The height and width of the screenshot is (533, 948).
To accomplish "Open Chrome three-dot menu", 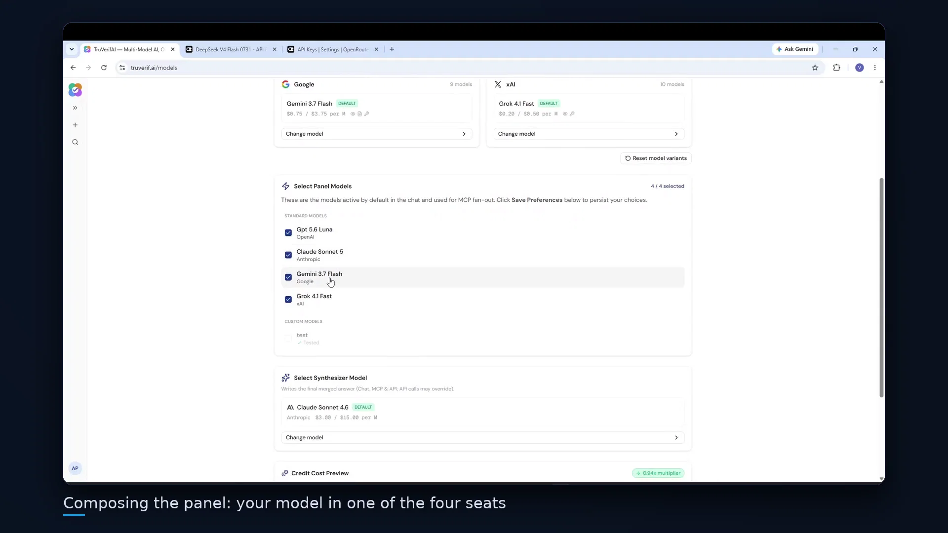I will pos(875,68).
